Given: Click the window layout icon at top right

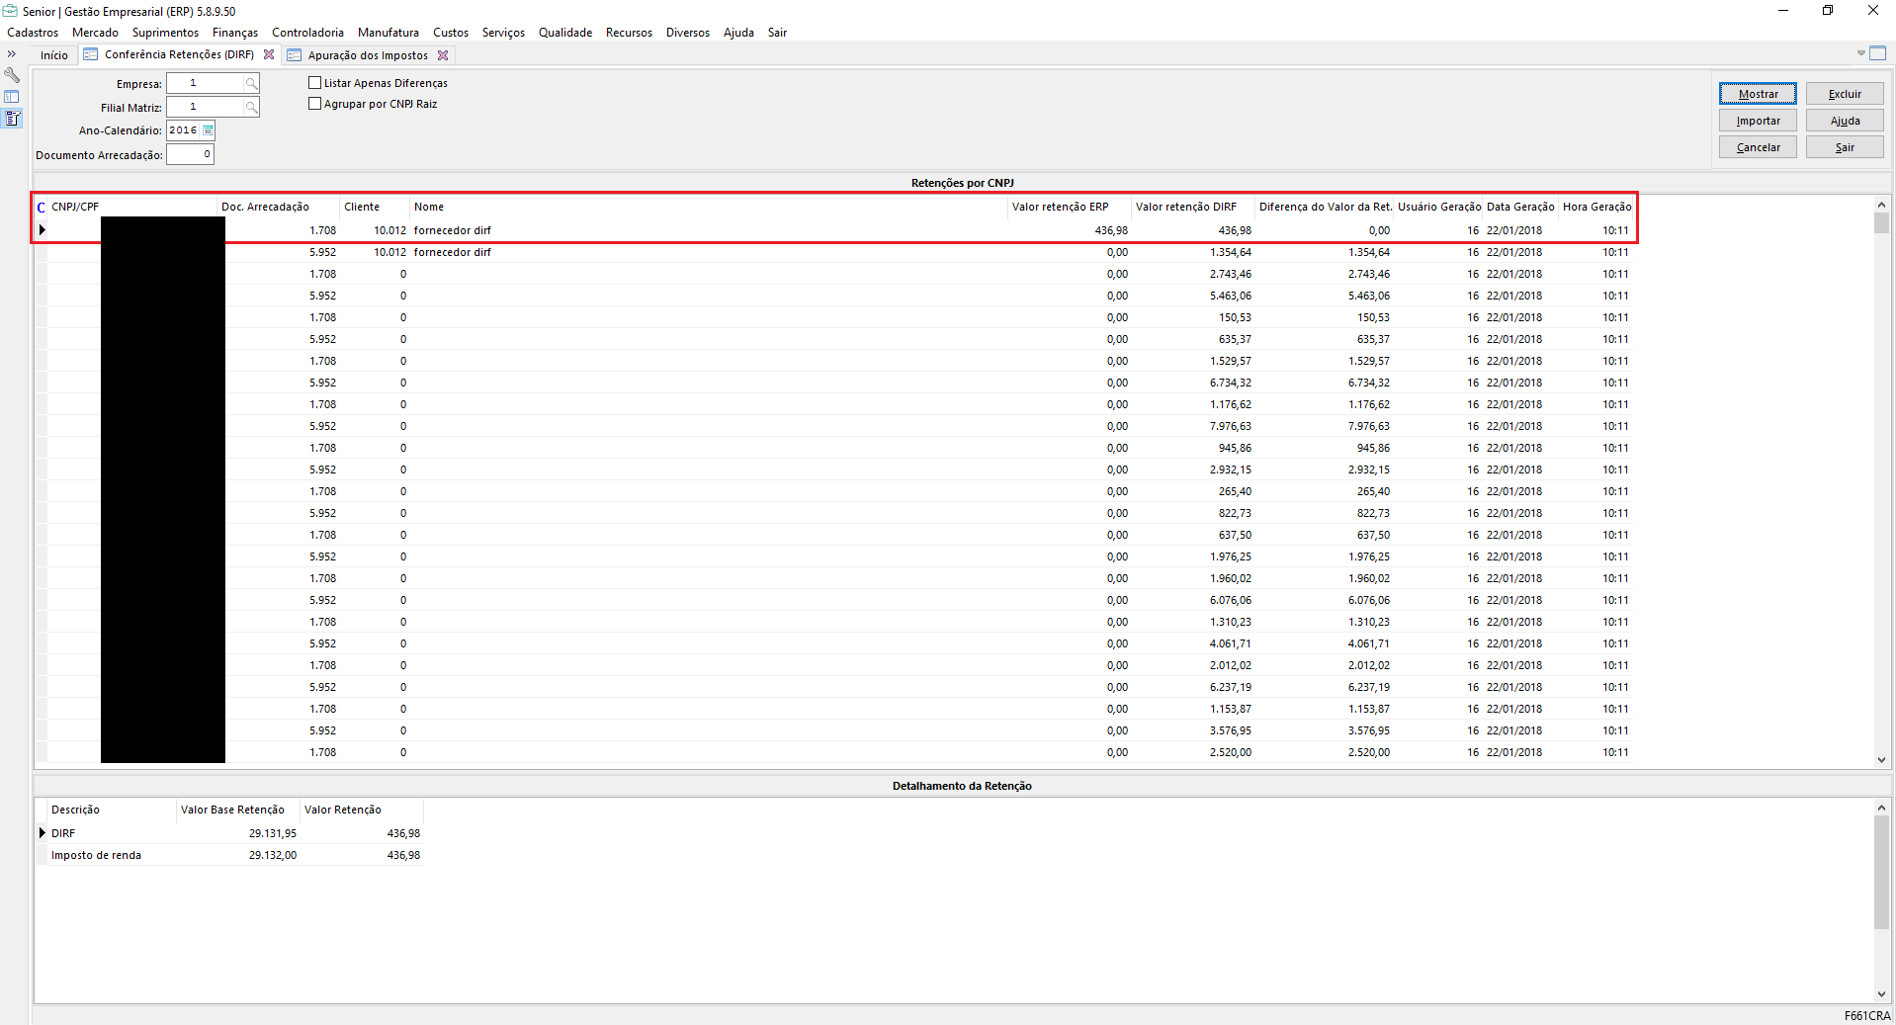Looking at the screenshot, I should (1877, 53).
